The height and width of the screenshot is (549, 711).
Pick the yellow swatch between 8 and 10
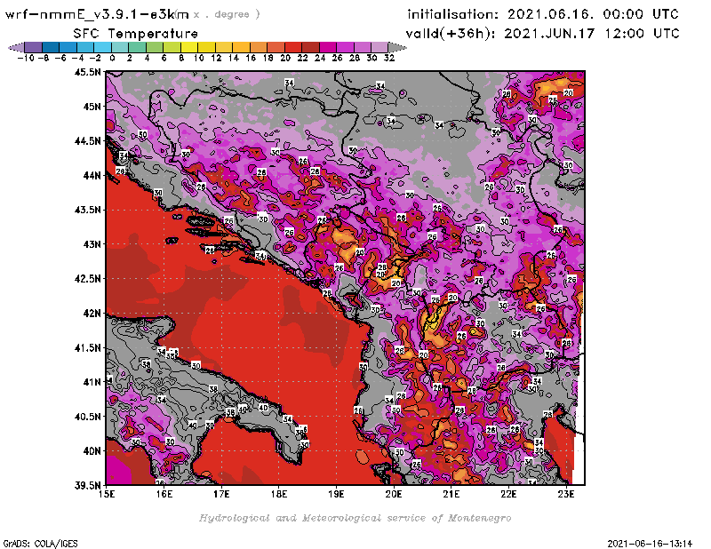pos(189,47)
